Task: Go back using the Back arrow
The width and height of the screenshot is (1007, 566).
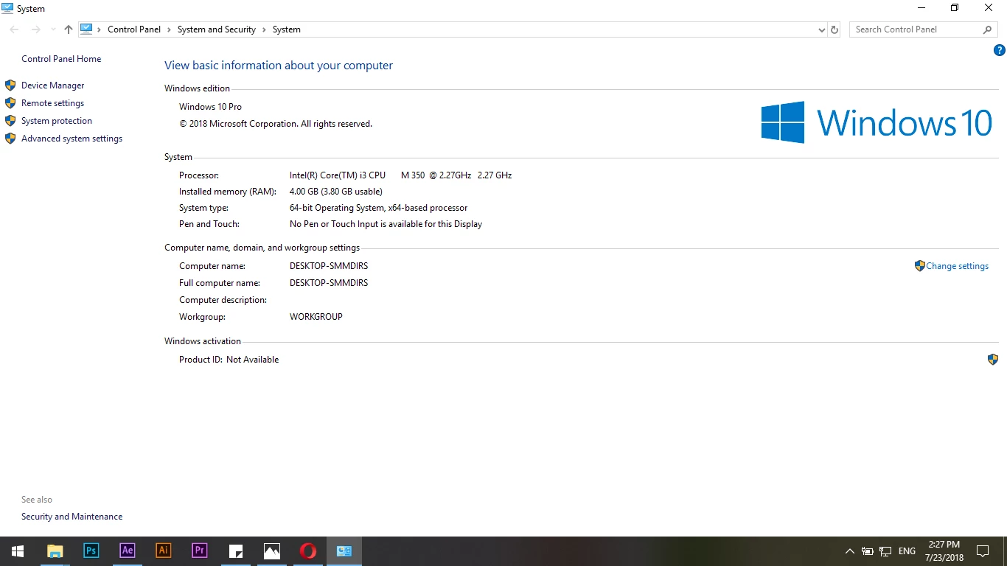Action: click(x=15, y=29)
